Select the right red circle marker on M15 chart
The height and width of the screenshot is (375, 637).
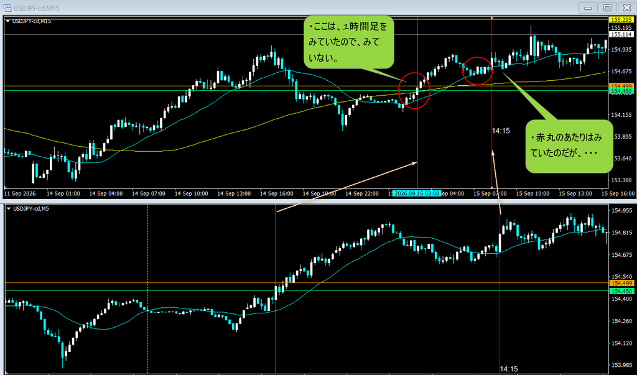point(478,71)
